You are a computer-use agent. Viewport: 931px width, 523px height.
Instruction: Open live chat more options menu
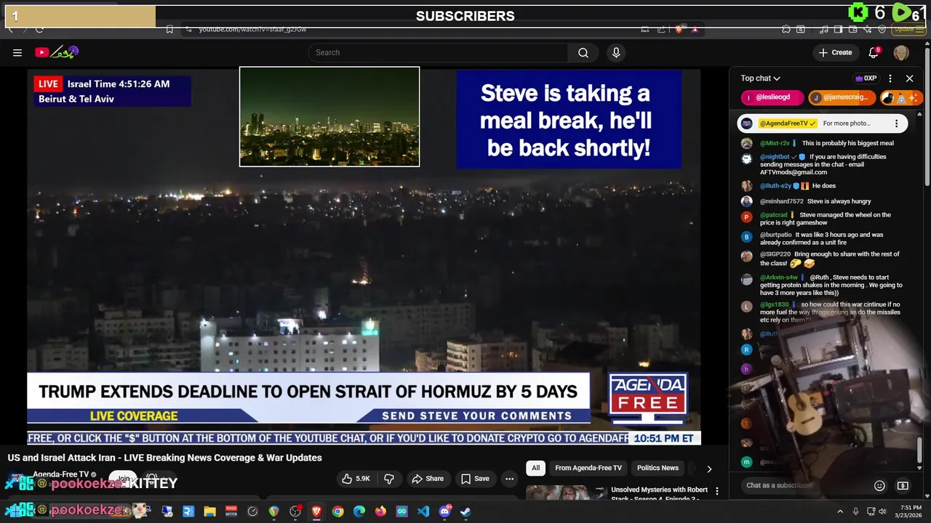pos(890,78)
